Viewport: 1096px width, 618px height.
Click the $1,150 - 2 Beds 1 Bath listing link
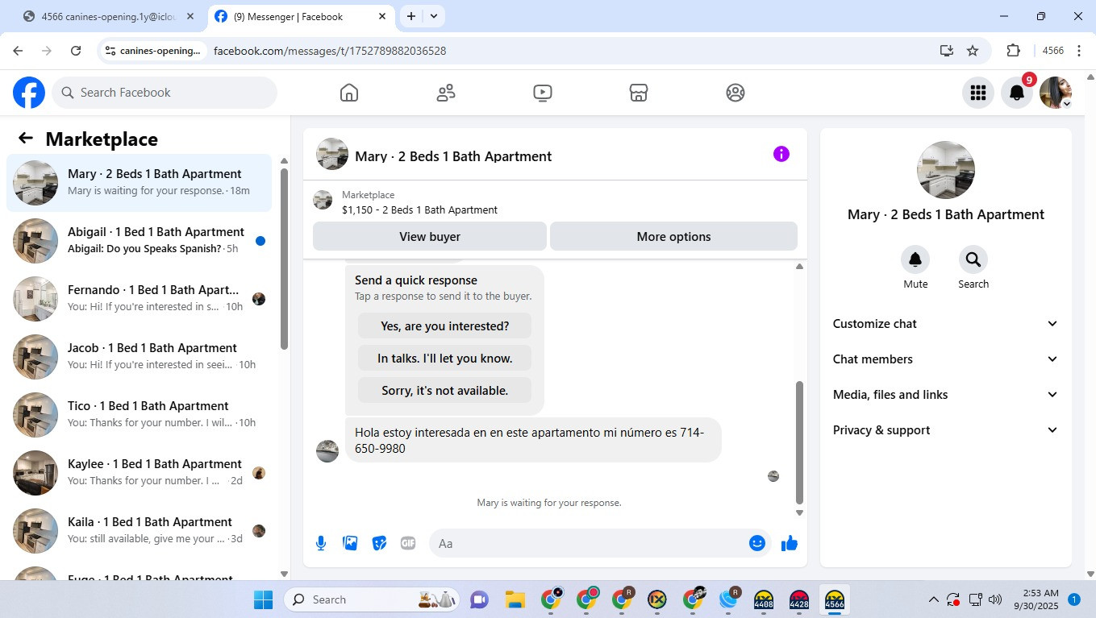click(419, 210)
